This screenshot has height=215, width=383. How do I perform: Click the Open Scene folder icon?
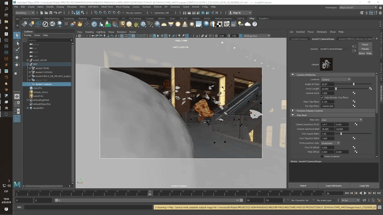click(46, 13)
